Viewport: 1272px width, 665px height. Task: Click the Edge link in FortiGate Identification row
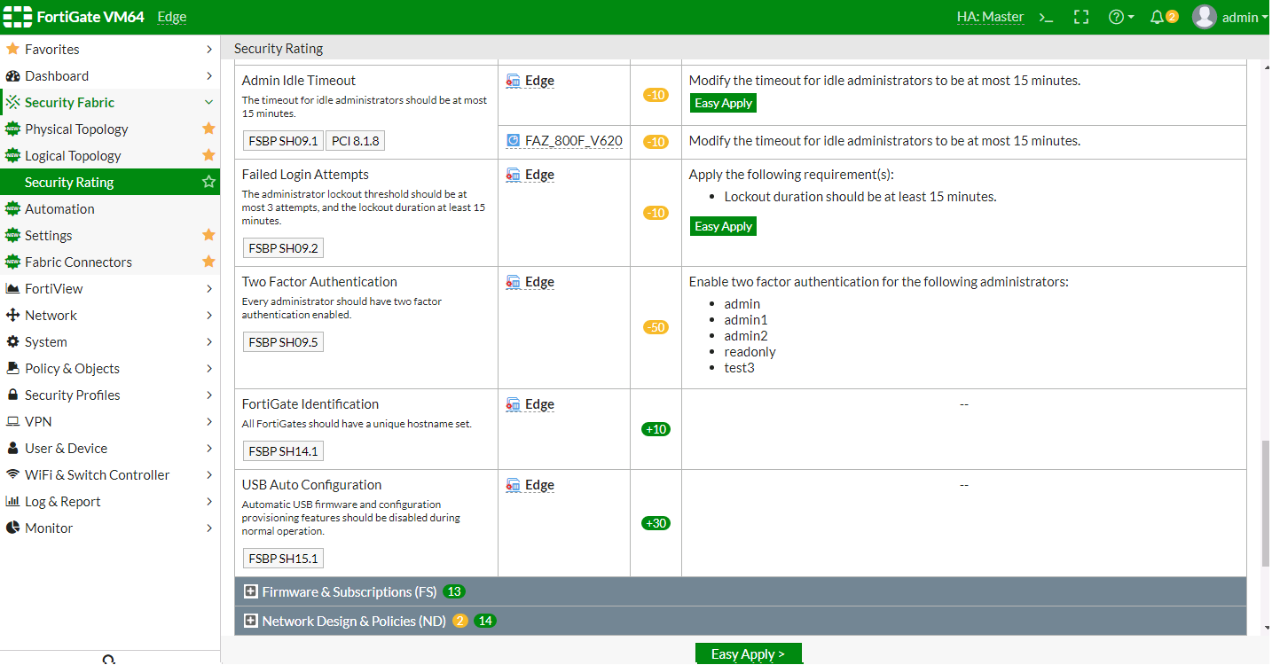[539, 404]
